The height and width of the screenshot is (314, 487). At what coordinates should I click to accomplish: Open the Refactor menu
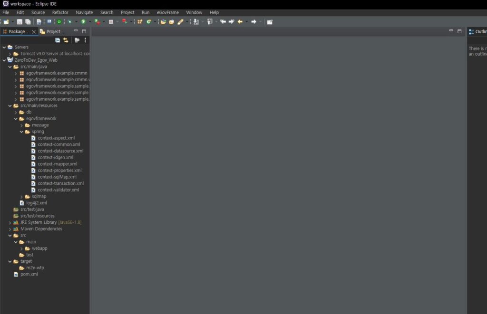60,12
